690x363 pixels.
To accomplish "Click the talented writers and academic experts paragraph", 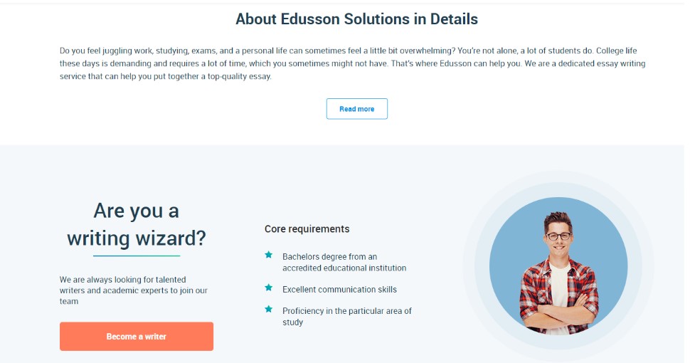I will pos(133,290).
